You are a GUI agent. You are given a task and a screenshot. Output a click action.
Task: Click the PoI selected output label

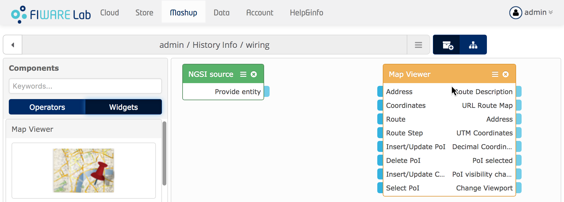click(492, 160)
